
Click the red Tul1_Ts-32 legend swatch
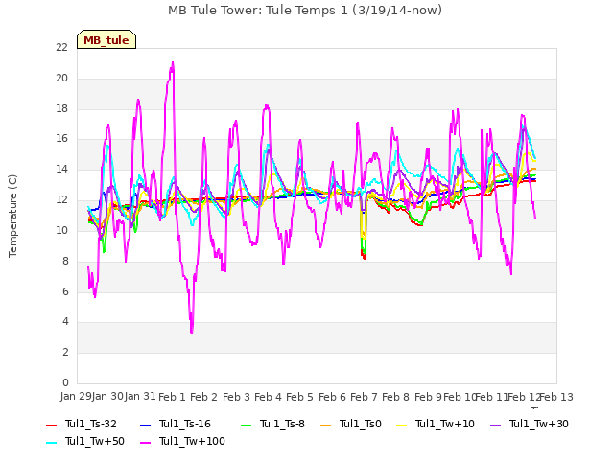tap(51, 425)
